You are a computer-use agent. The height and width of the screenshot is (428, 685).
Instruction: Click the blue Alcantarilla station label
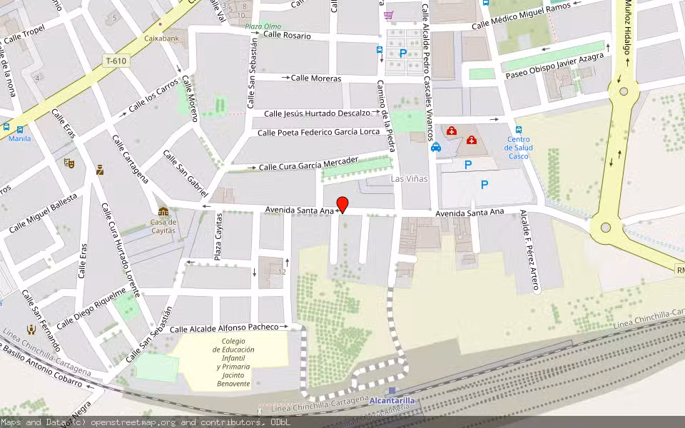pyautogui.click(x=392, y=401)
